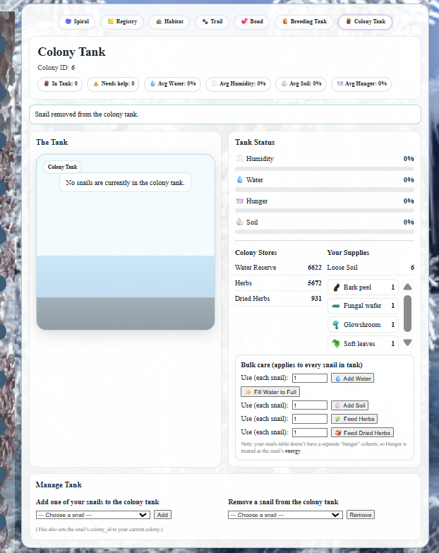Click Fill Water to Full

pyautogui.click(x=271, y=392)
